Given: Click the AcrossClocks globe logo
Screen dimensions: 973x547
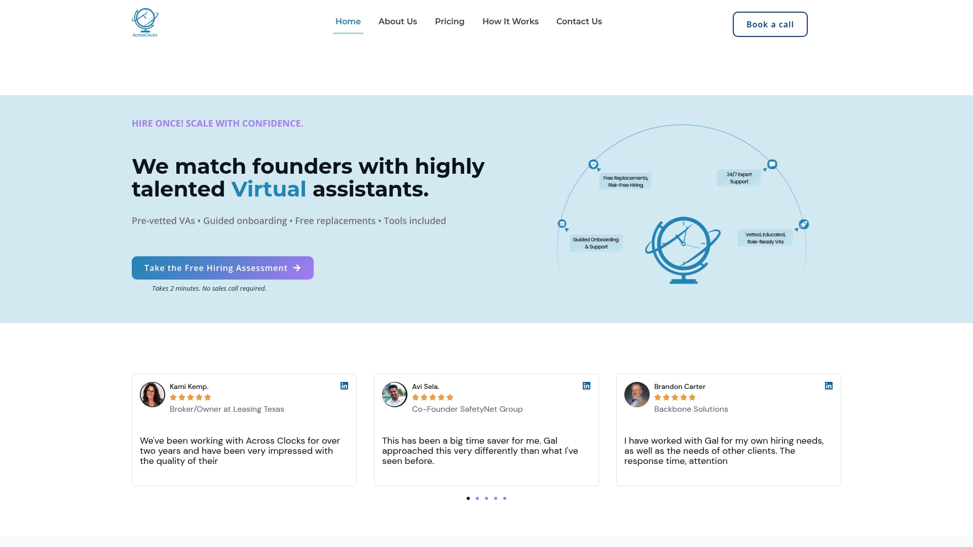Looking at the screenshot, I should coord(145,22).
